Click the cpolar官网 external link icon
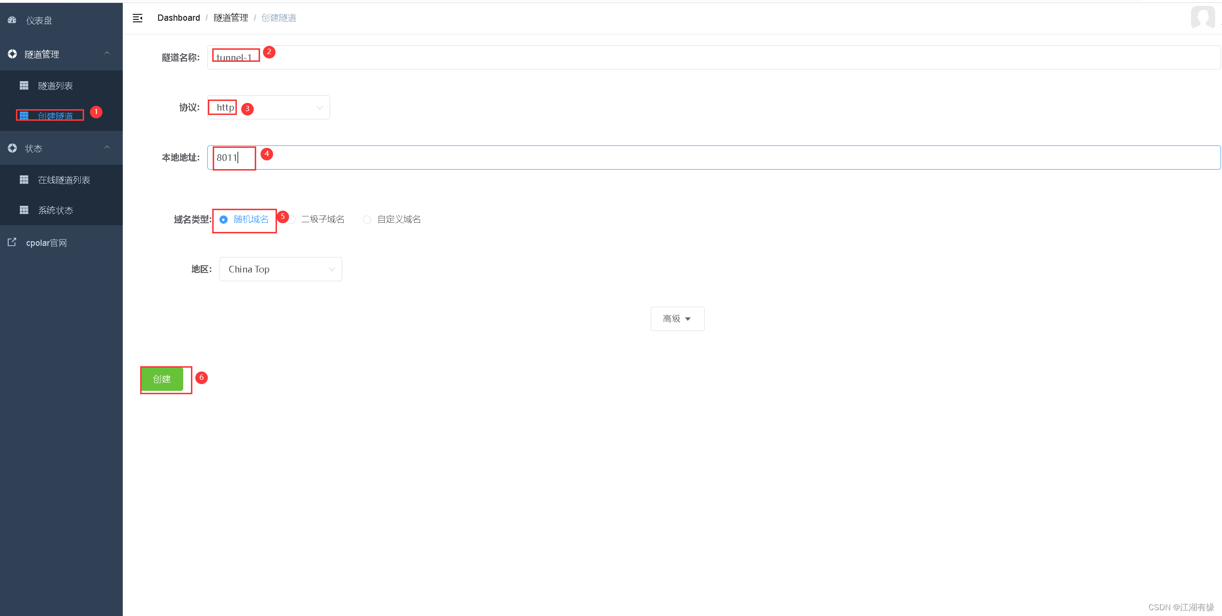This screenshot has width=1222, height=616. [x=12, y=242]
